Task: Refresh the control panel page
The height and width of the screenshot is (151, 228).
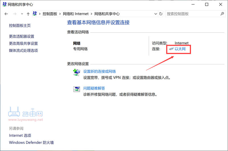Action: click(x=161, y=14)
